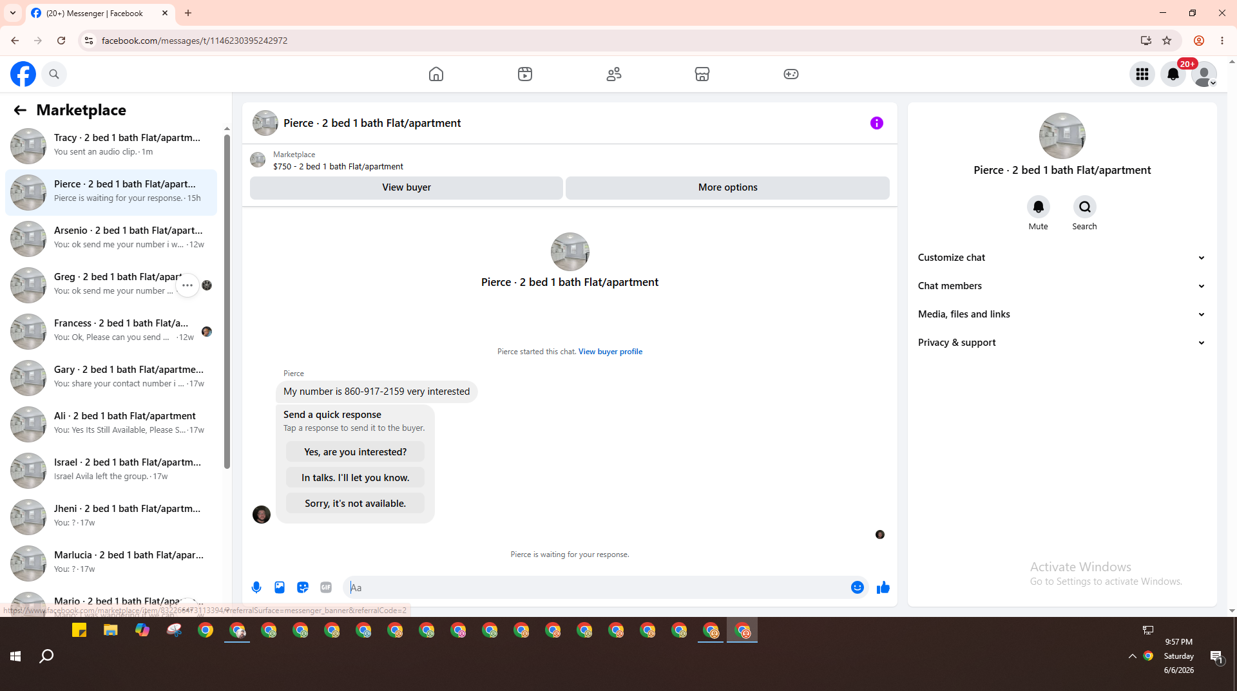Open the View buyer profile link

(x=610, y=352)
